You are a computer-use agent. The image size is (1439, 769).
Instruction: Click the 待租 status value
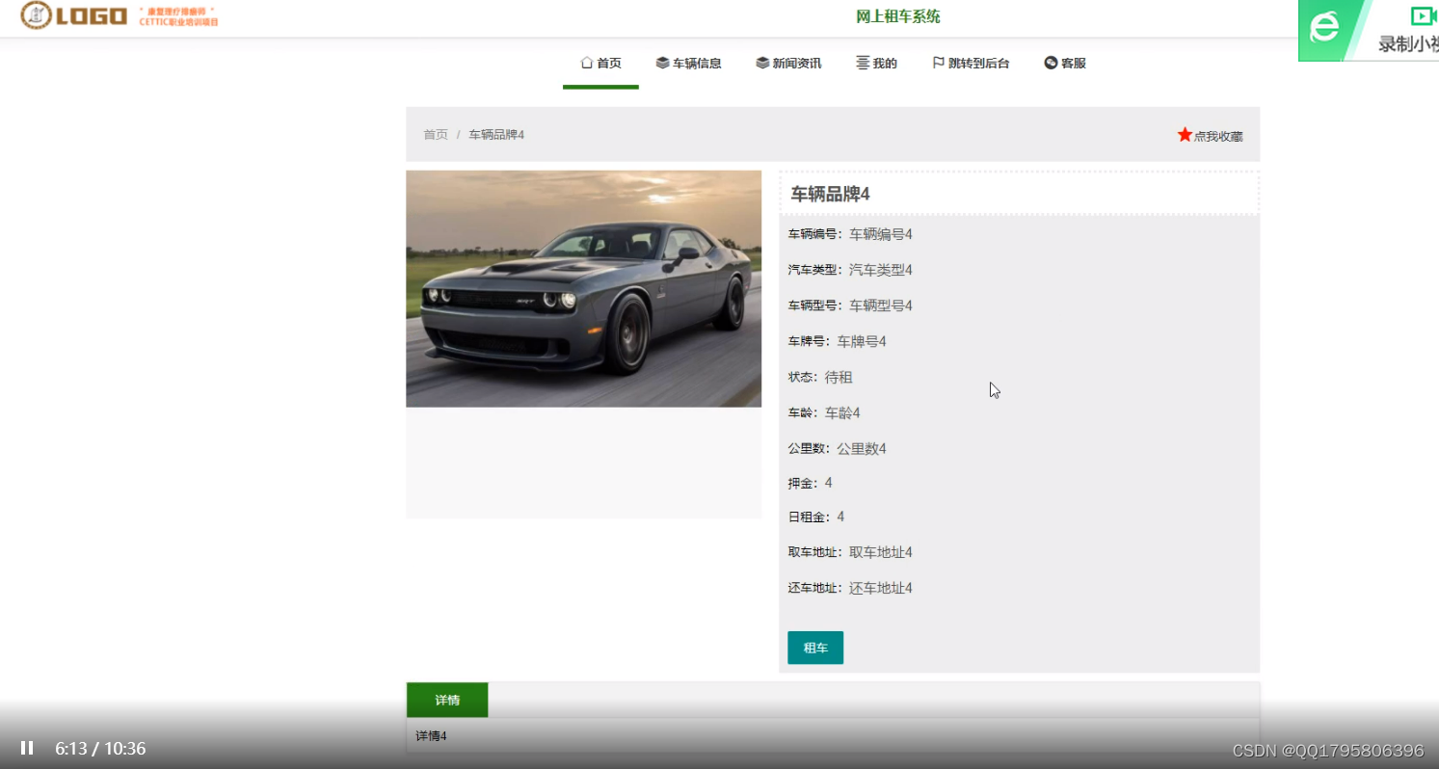pos(839,377)
